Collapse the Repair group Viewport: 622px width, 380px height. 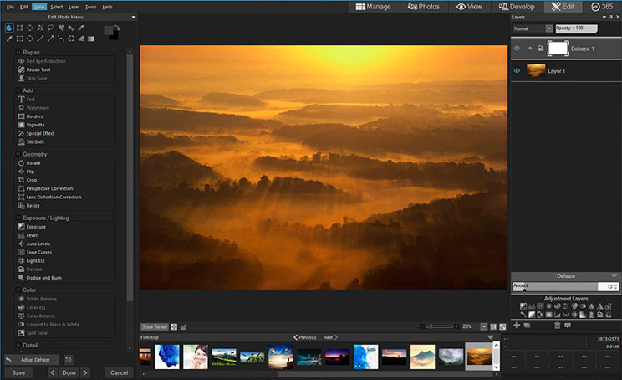[x=18, y=52]
